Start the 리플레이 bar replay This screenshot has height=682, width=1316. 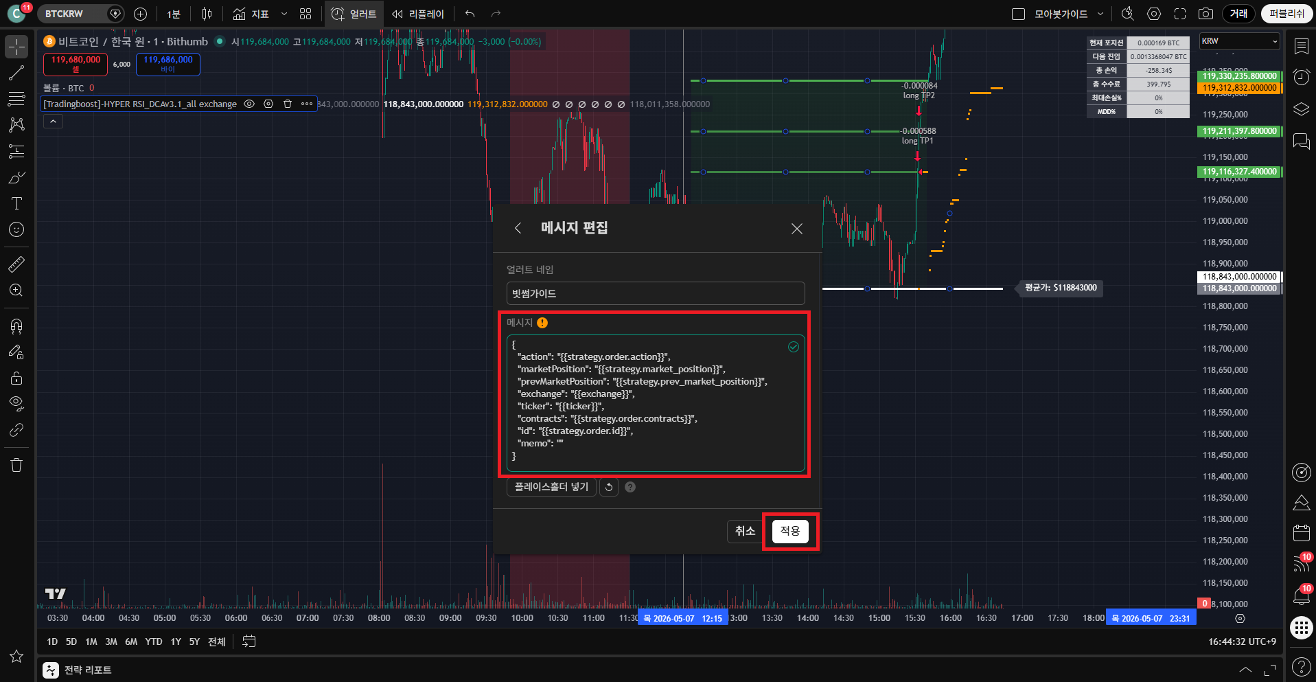click(418, 14)
